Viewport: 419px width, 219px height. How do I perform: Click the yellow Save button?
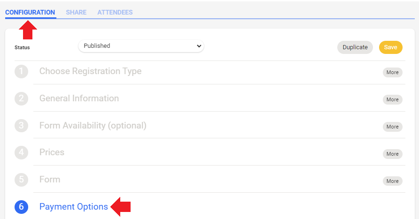(x=390, y=47)
